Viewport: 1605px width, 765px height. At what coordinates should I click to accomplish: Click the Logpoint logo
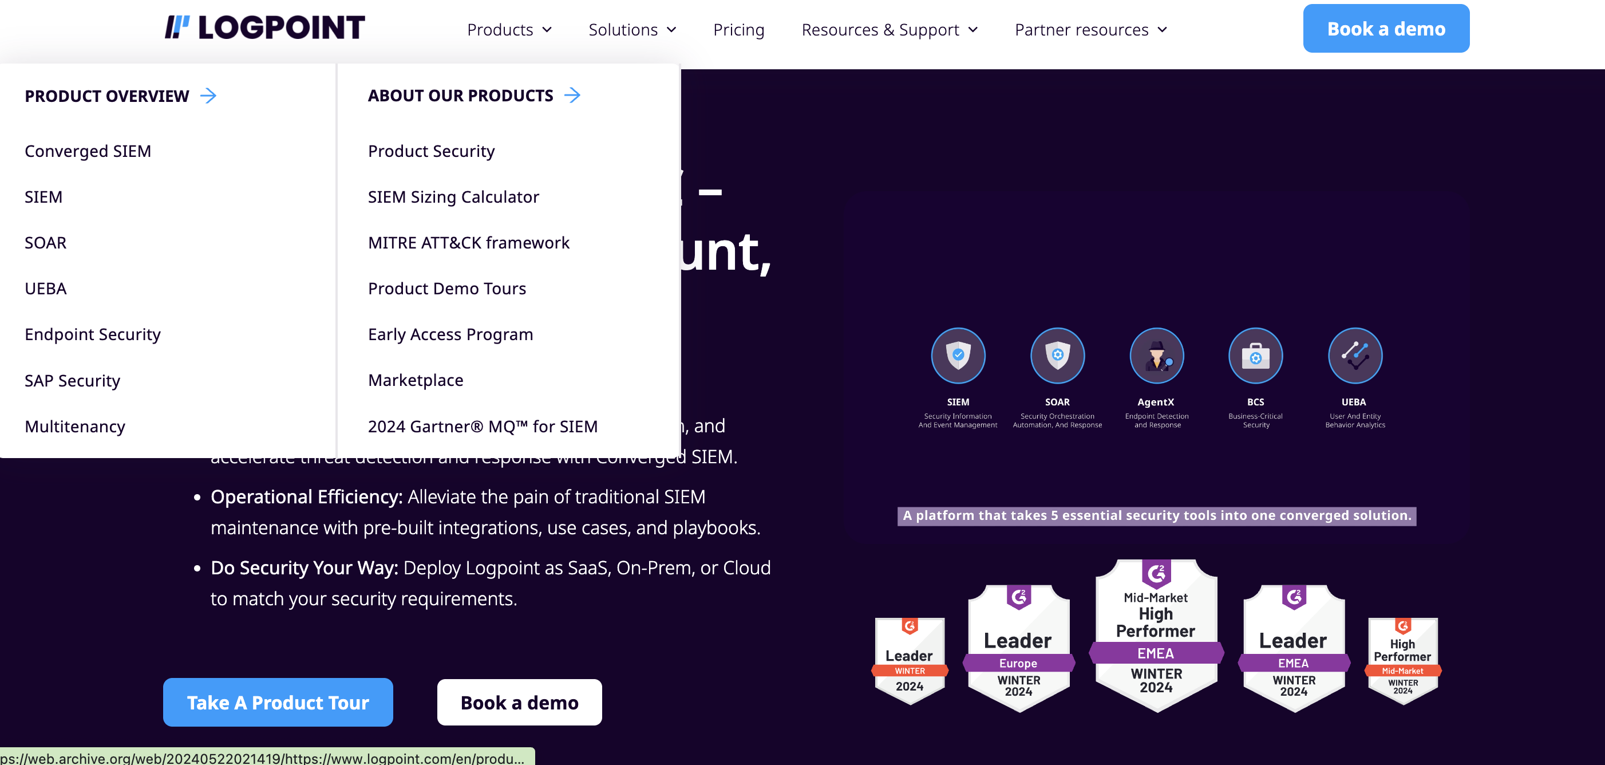pyautogui.click(x=265, y=27)
